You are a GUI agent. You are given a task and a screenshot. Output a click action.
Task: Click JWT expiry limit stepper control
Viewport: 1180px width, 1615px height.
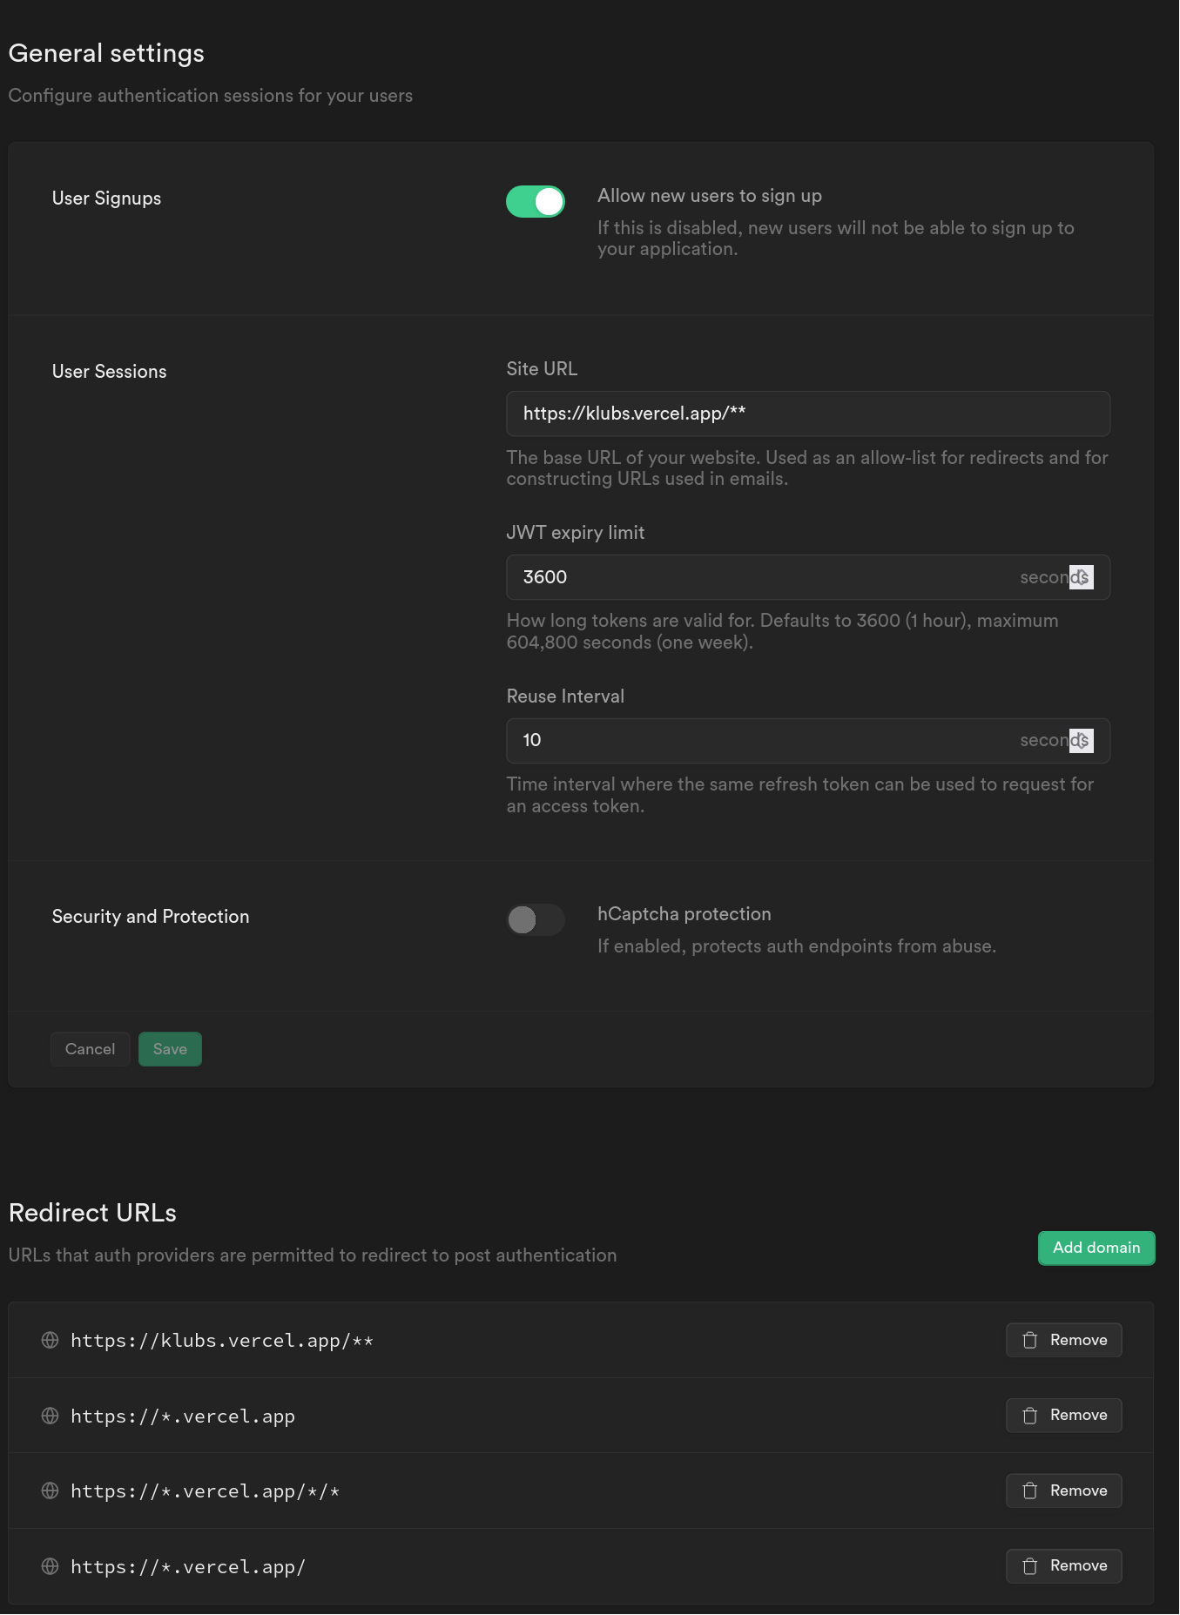1082,577
